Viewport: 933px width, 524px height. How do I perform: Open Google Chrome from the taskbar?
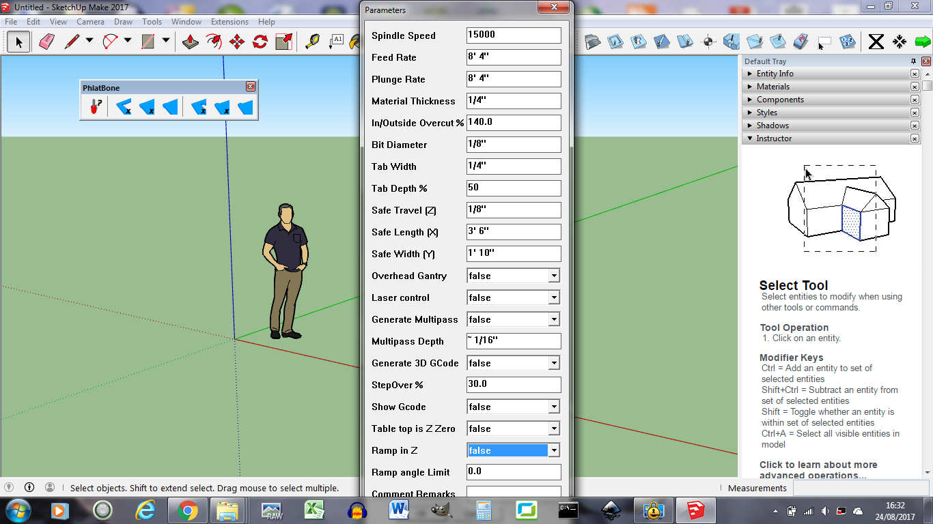pyautogui.click(x=187, y=510)
